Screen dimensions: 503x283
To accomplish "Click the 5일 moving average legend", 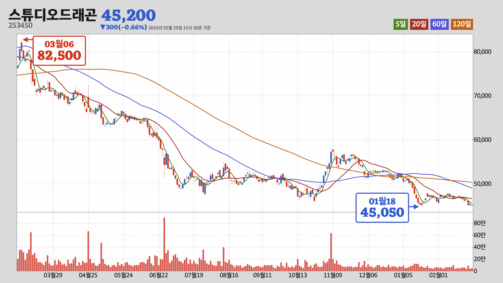I will click(401, 24).
